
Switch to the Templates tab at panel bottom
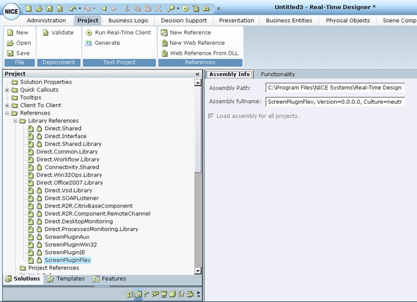click(x=66, y=279)
